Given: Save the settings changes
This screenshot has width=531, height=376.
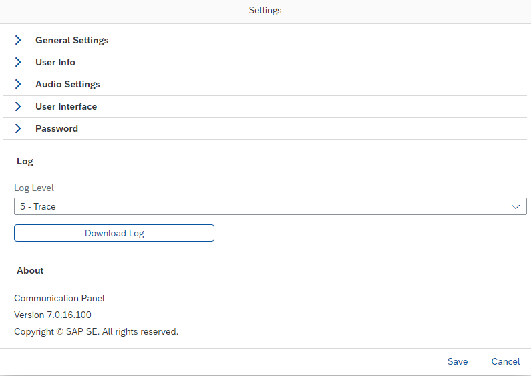Looking at the screenshot, I should (x=458, y=361).
